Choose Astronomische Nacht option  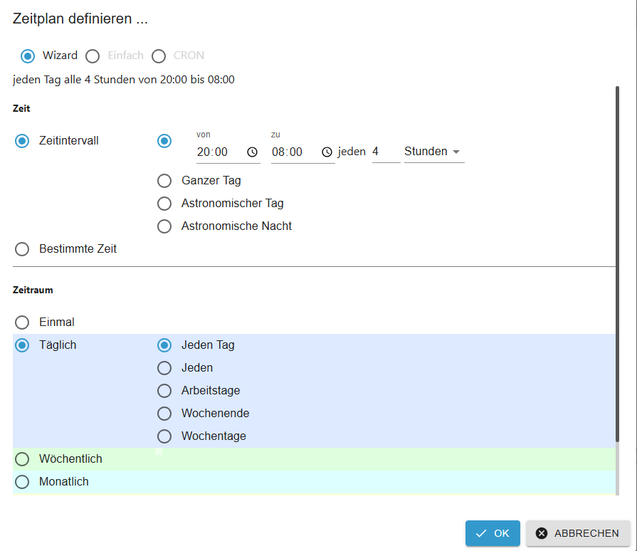(164, 226)
